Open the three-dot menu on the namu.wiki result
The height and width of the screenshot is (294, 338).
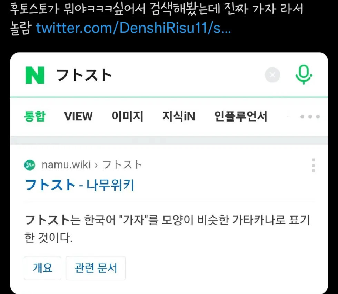click(x=313, y=165)
